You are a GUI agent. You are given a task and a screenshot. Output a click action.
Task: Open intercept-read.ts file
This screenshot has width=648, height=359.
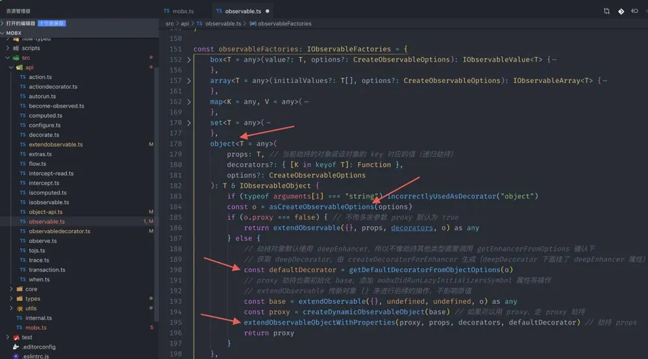coord(51,174)
